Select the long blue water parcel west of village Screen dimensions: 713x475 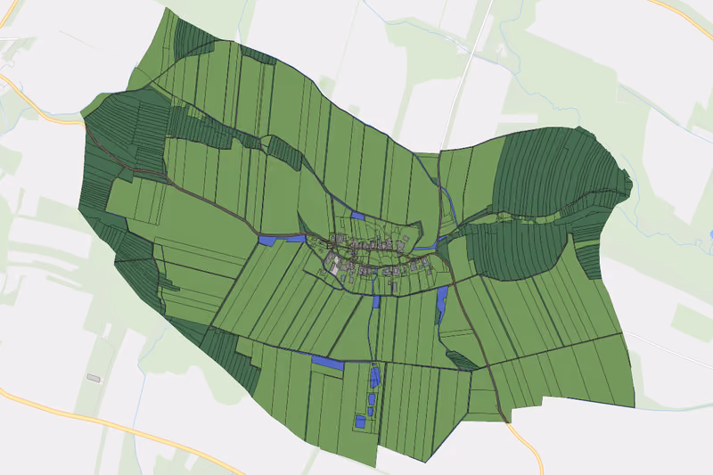(x=281, y=240)
